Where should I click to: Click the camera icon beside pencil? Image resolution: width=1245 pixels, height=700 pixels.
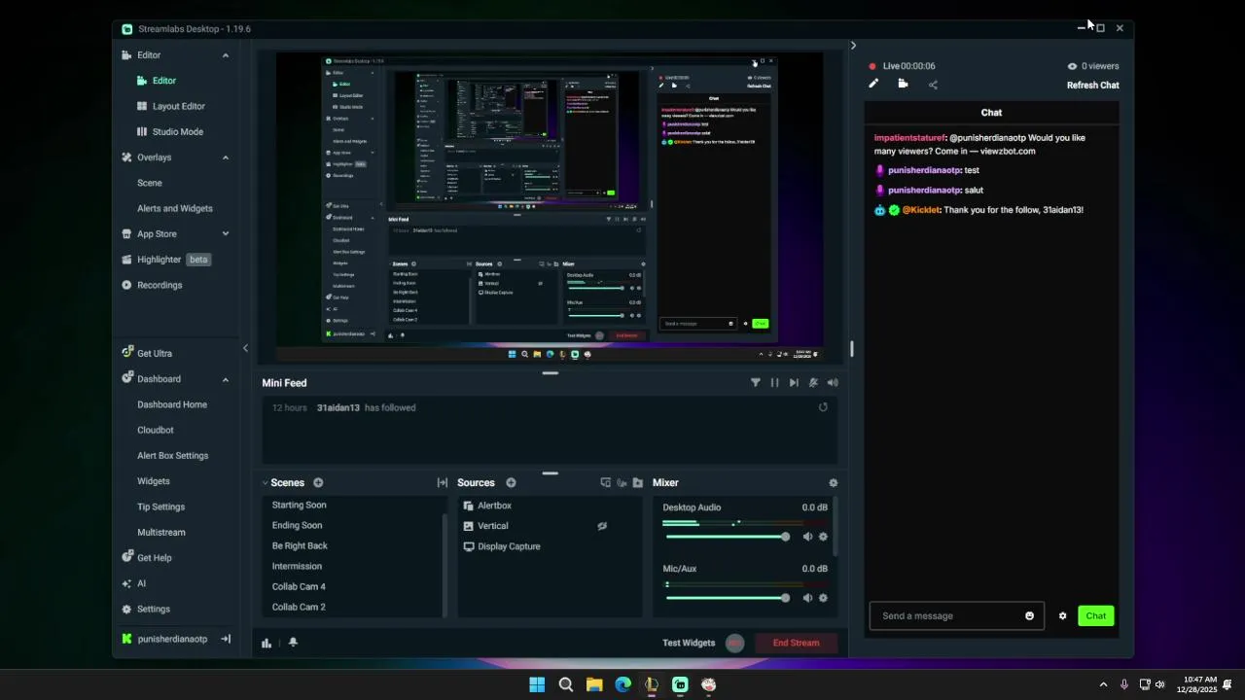pyautogui.click(x=903, y=85)
